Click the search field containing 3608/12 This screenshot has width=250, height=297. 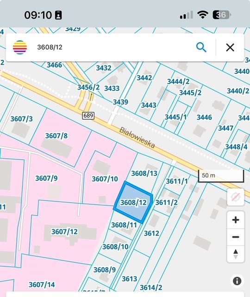click(x=113, y=47)
